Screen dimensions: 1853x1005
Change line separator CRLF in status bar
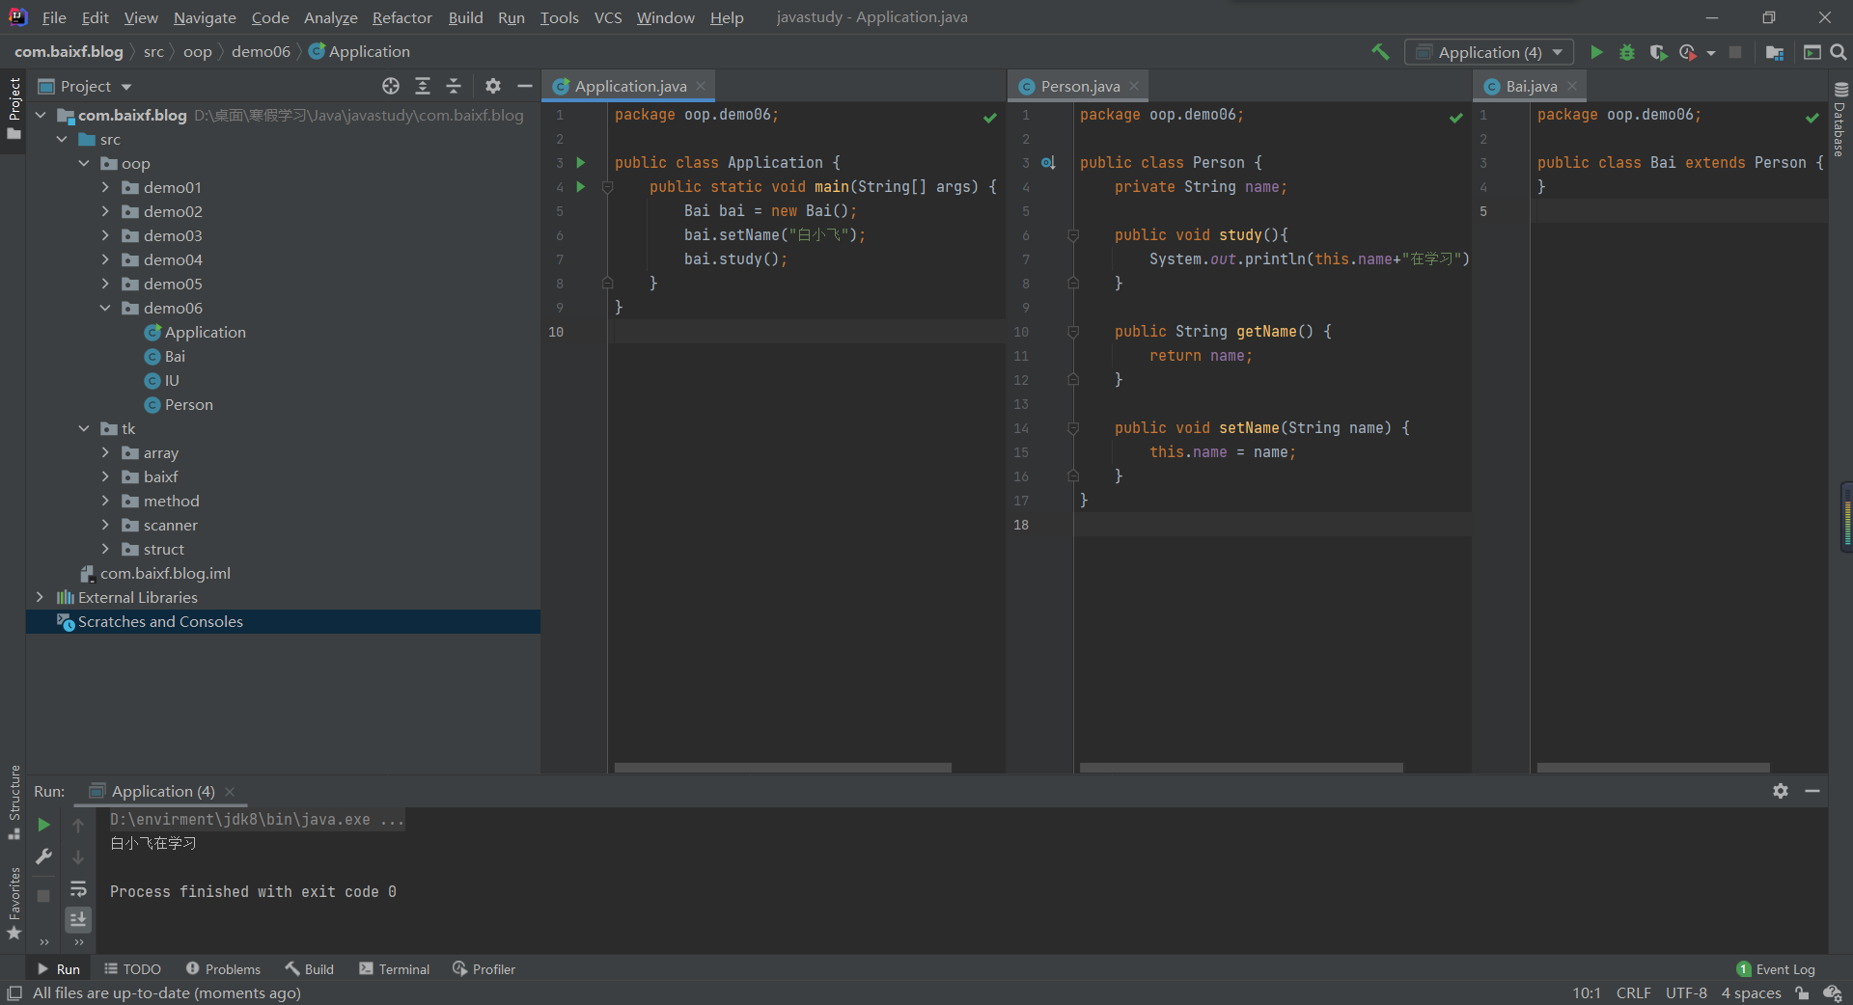1633,992
